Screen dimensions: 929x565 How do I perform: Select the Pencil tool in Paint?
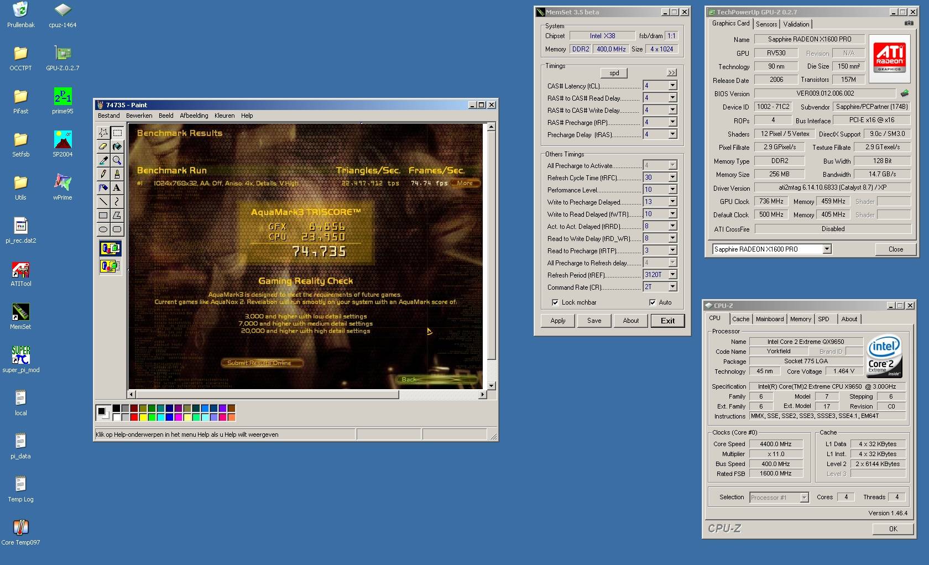tap(103, 174)
